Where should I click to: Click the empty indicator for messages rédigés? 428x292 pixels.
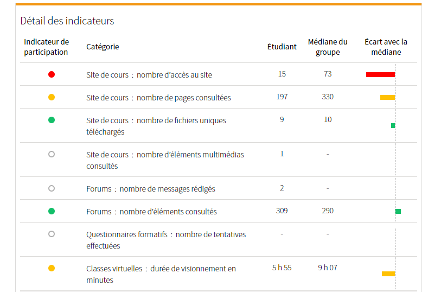click(x=52, y=188)
